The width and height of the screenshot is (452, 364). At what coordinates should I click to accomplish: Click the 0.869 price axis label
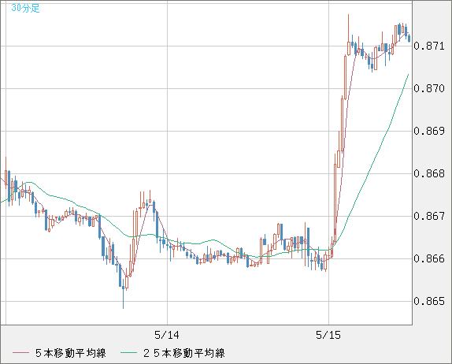click(429, 132)
